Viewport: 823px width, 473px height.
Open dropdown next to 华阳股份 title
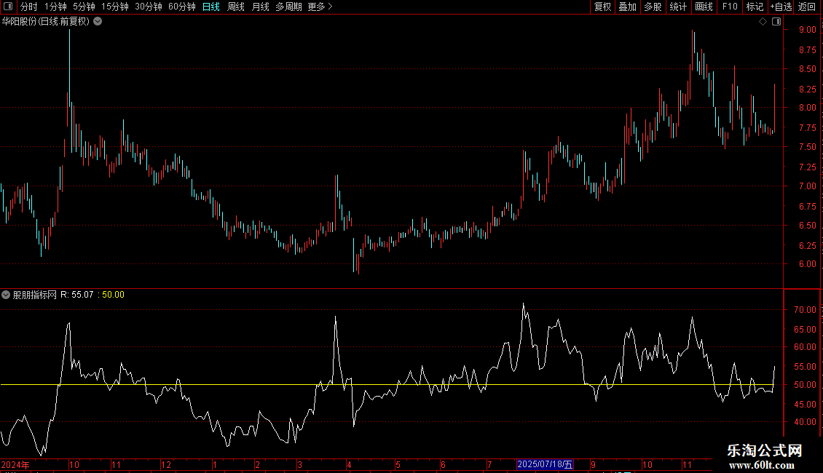[98, 22]
